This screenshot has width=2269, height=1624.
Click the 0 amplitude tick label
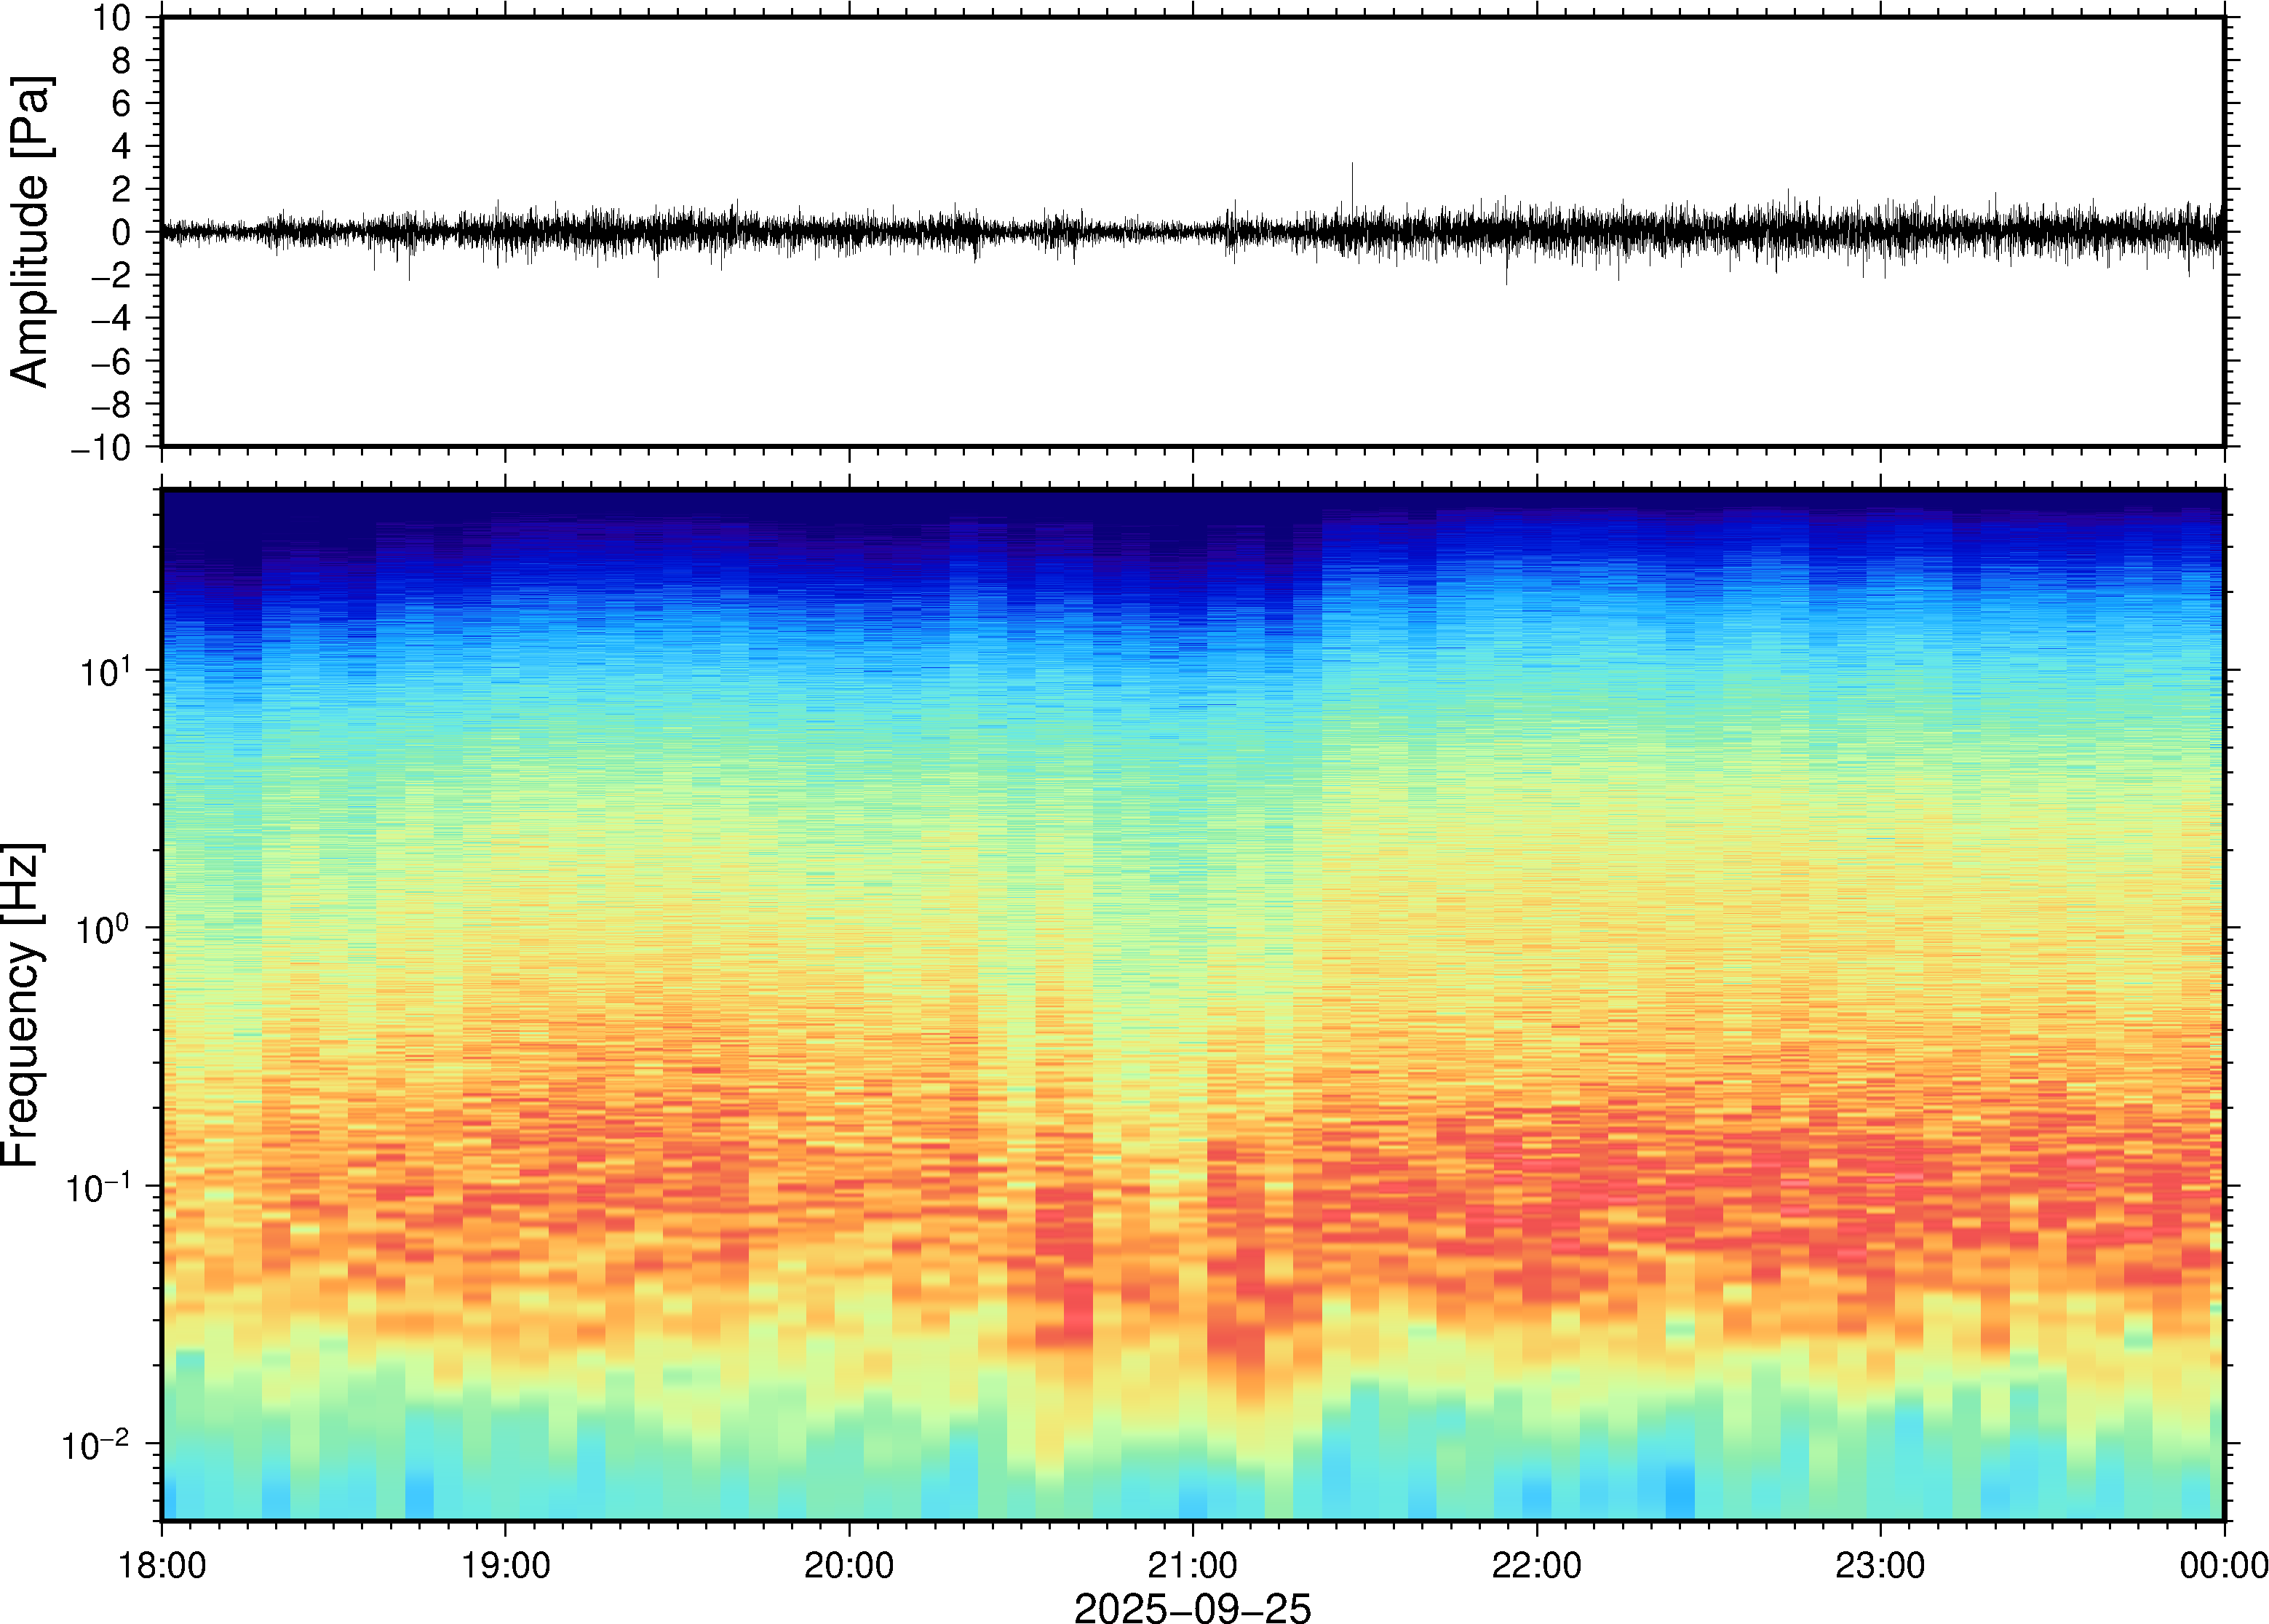(122, 233)
